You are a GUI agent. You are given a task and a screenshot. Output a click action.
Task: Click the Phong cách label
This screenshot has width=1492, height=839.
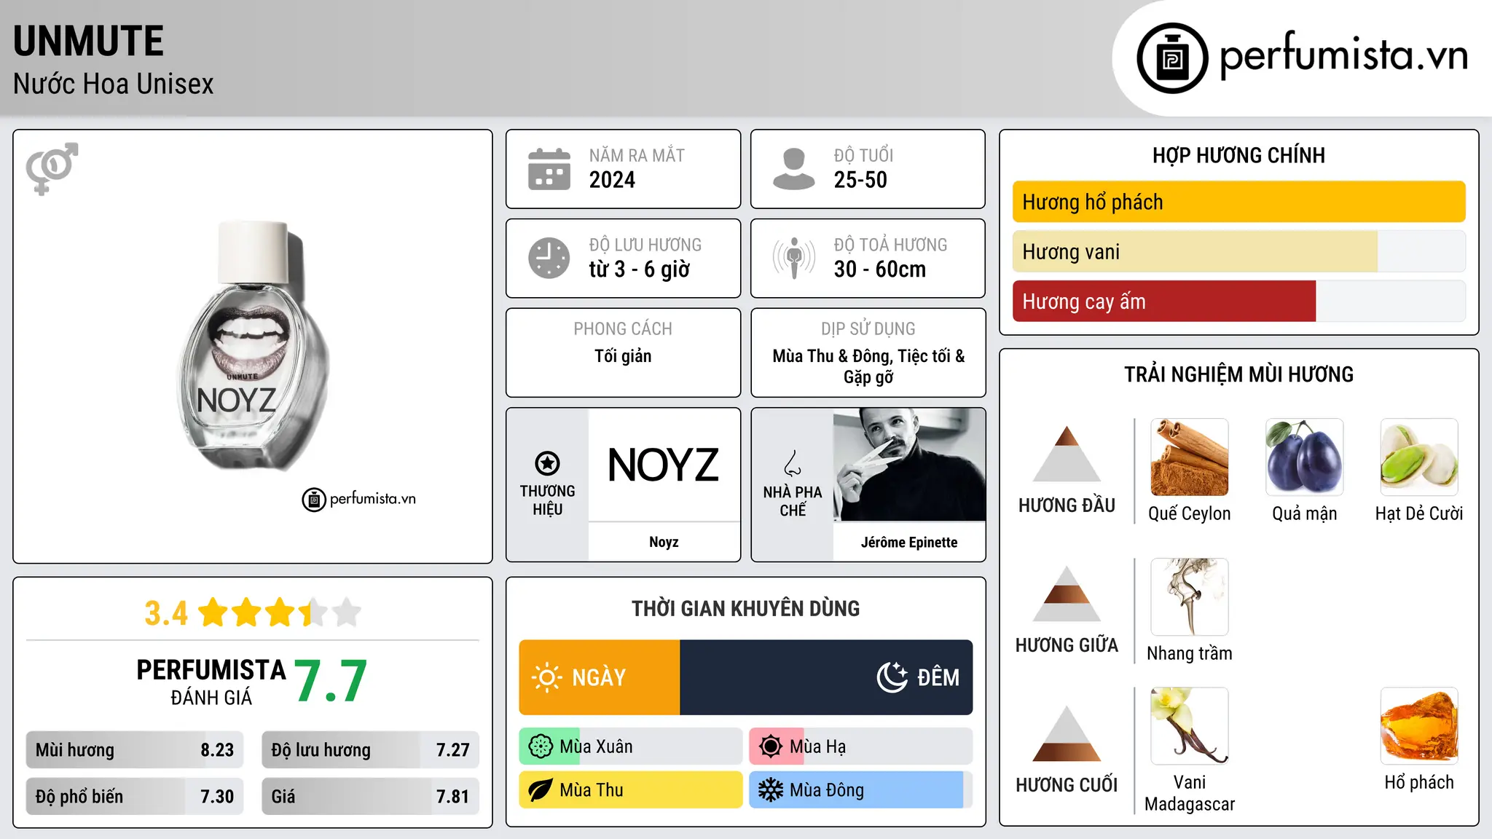point(623,329)
